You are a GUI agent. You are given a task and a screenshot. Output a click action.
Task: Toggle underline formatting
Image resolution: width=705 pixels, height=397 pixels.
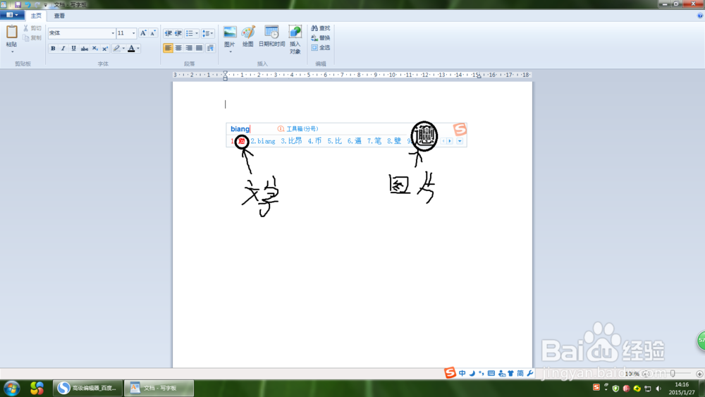coord(74,48)
